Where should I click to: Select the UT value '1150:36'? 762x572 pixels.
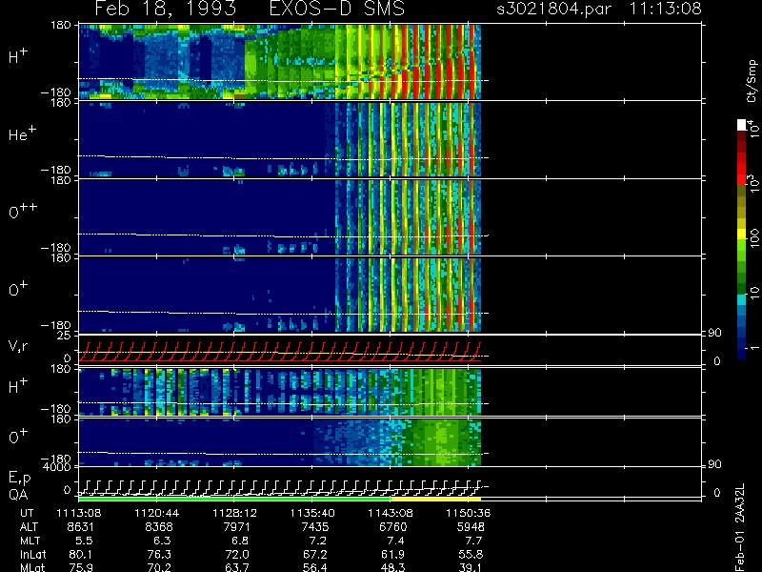[468, 513]
